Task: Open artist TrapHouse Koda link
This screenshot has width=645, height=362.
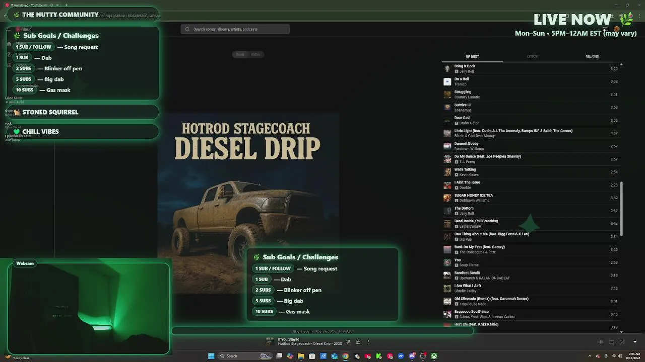Action: pyautogui.click(x=473, y=304)
